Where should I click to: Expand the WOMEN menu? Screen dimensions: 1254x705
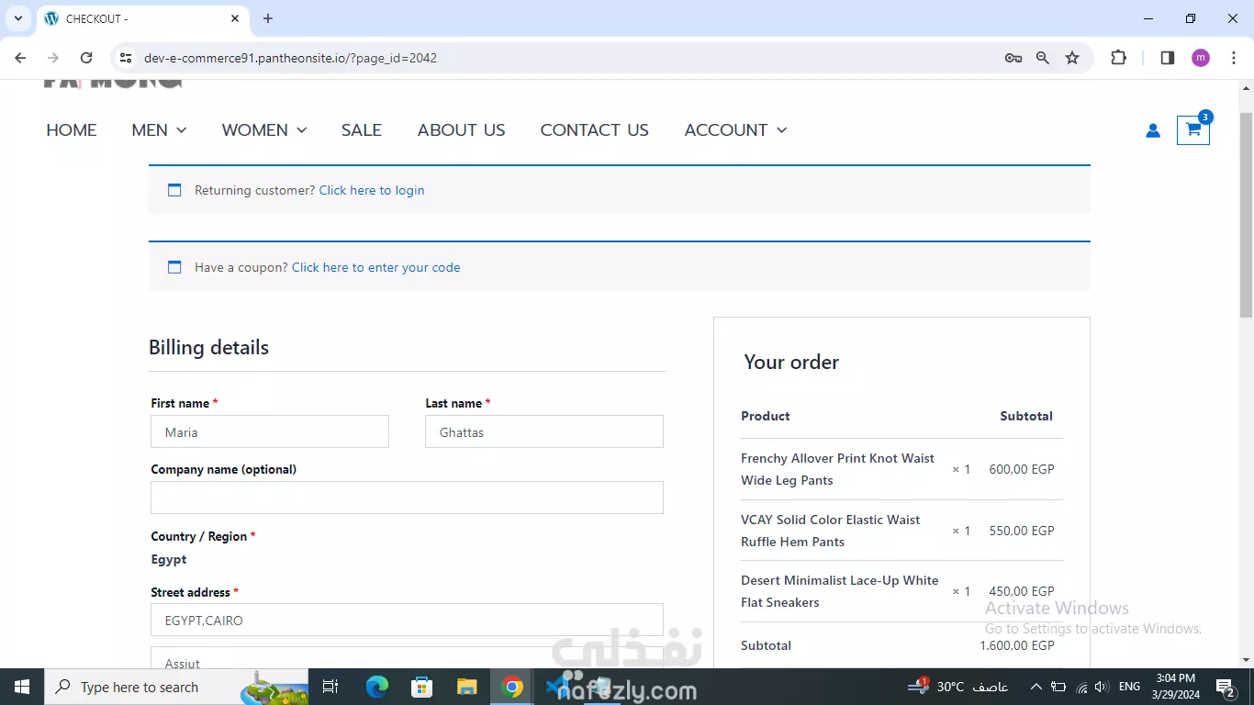click(264, 130)
